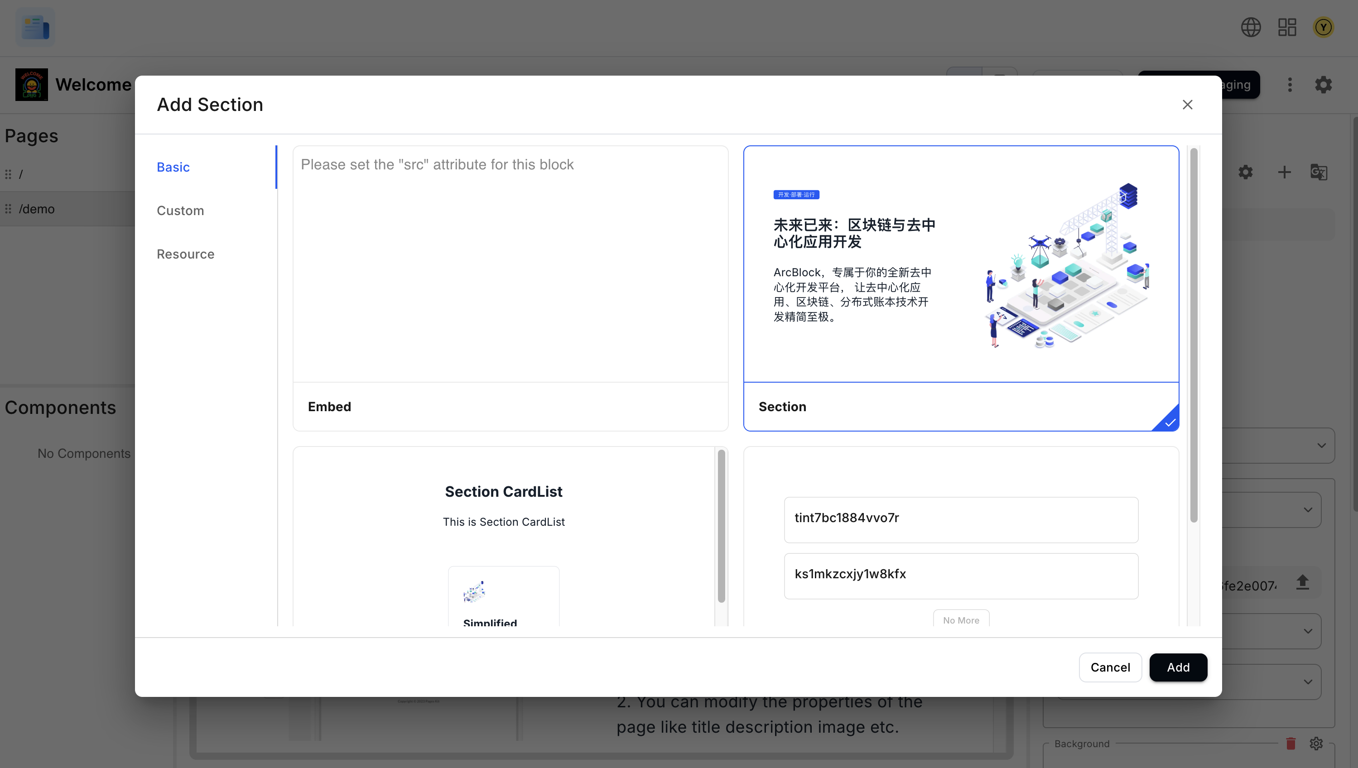Open the globe language selector icon
1358x768 pixels.
click(1251, 27)
